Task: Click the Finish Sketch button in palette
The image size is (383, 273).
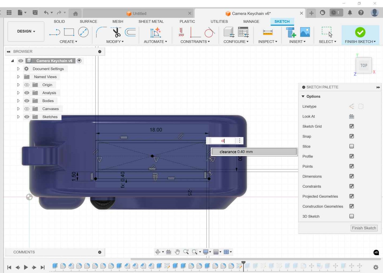Action: coord(364,228)
